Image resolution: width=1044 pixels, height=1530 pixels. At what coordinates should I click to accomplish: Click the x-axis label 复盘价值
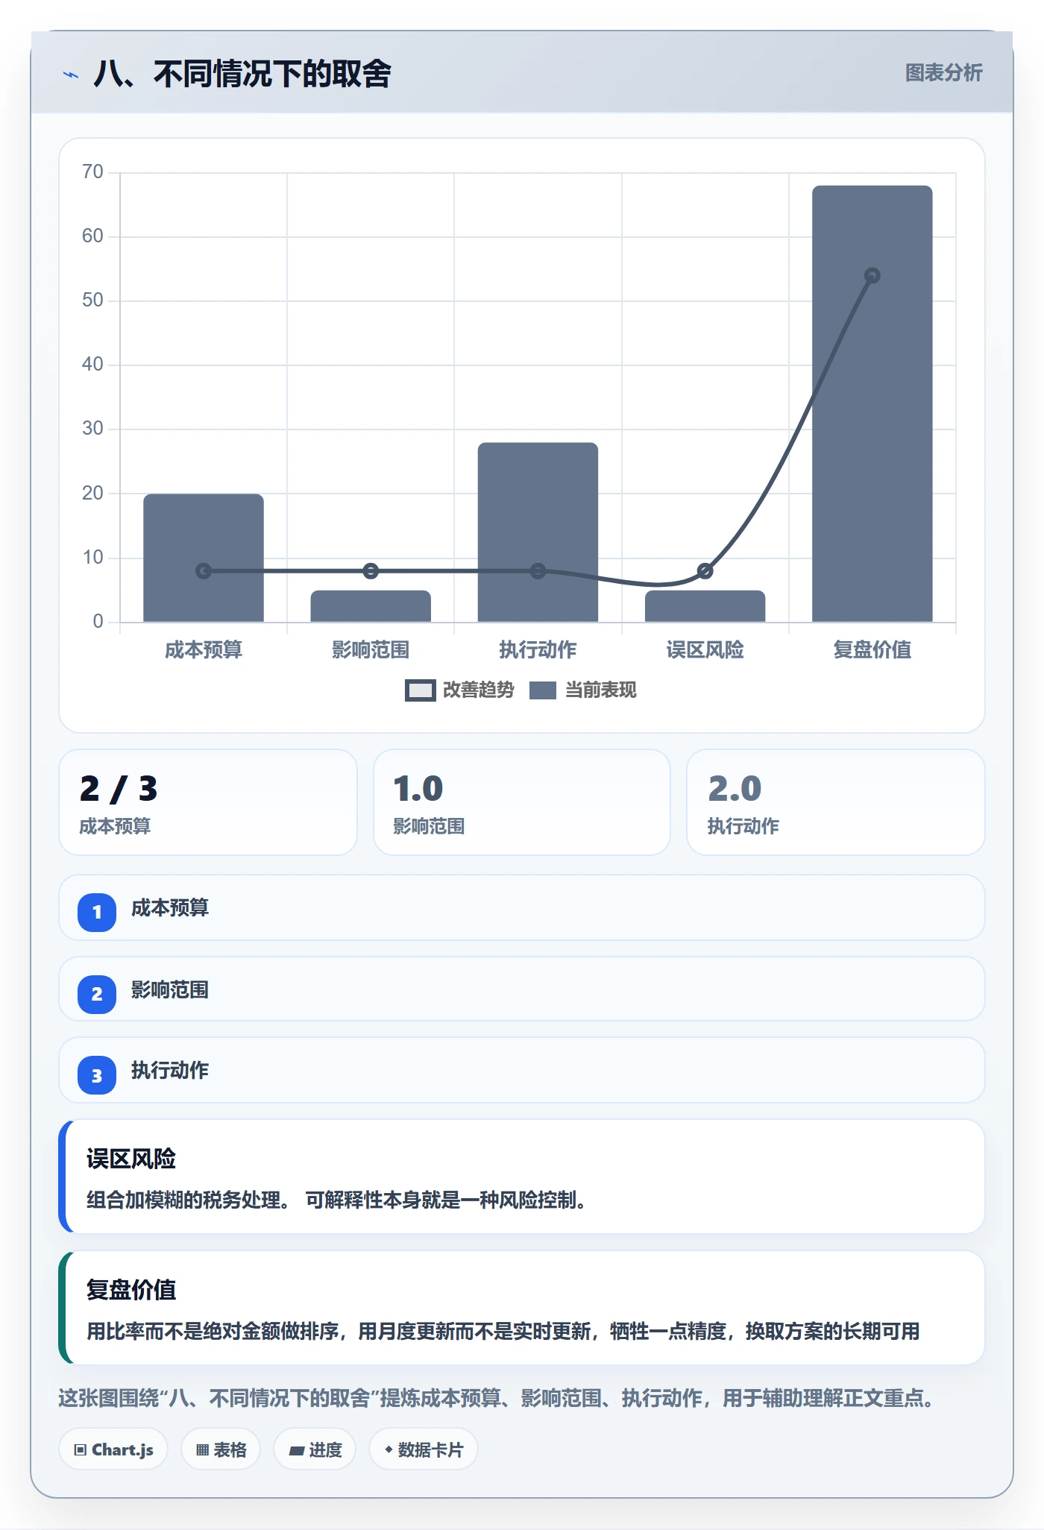[872, 650]
